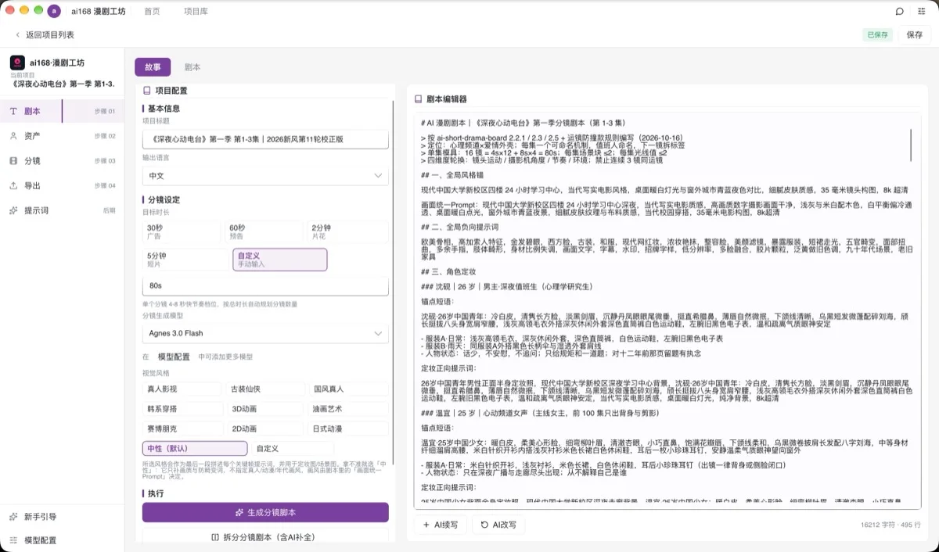Click the sparkle icon on 生成分镜剧本
This screenshot has height=552, width=939.
(239, 512)
